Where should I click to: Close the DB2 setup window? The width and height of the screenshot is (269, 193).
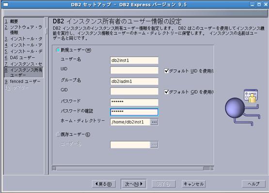point(266,4)
